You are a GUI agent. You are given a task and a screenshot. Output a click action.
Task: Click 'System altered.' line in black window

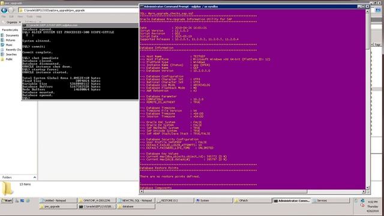tap(36, 41)
